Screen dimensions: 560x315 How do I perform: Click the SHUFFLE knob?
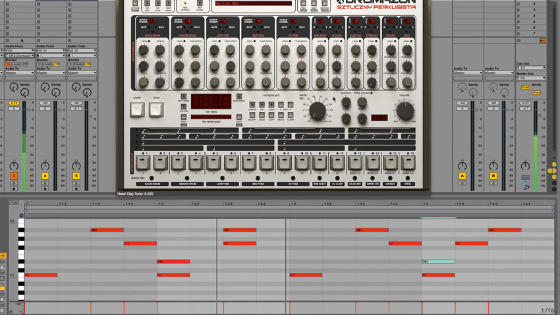[x=346, y=103]
